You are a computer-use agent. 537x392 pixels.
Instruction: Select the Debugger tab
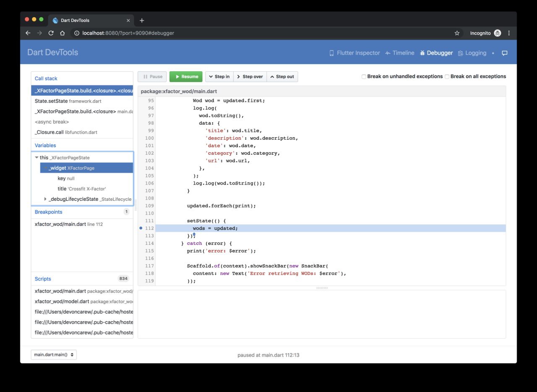tap(436, 53)
